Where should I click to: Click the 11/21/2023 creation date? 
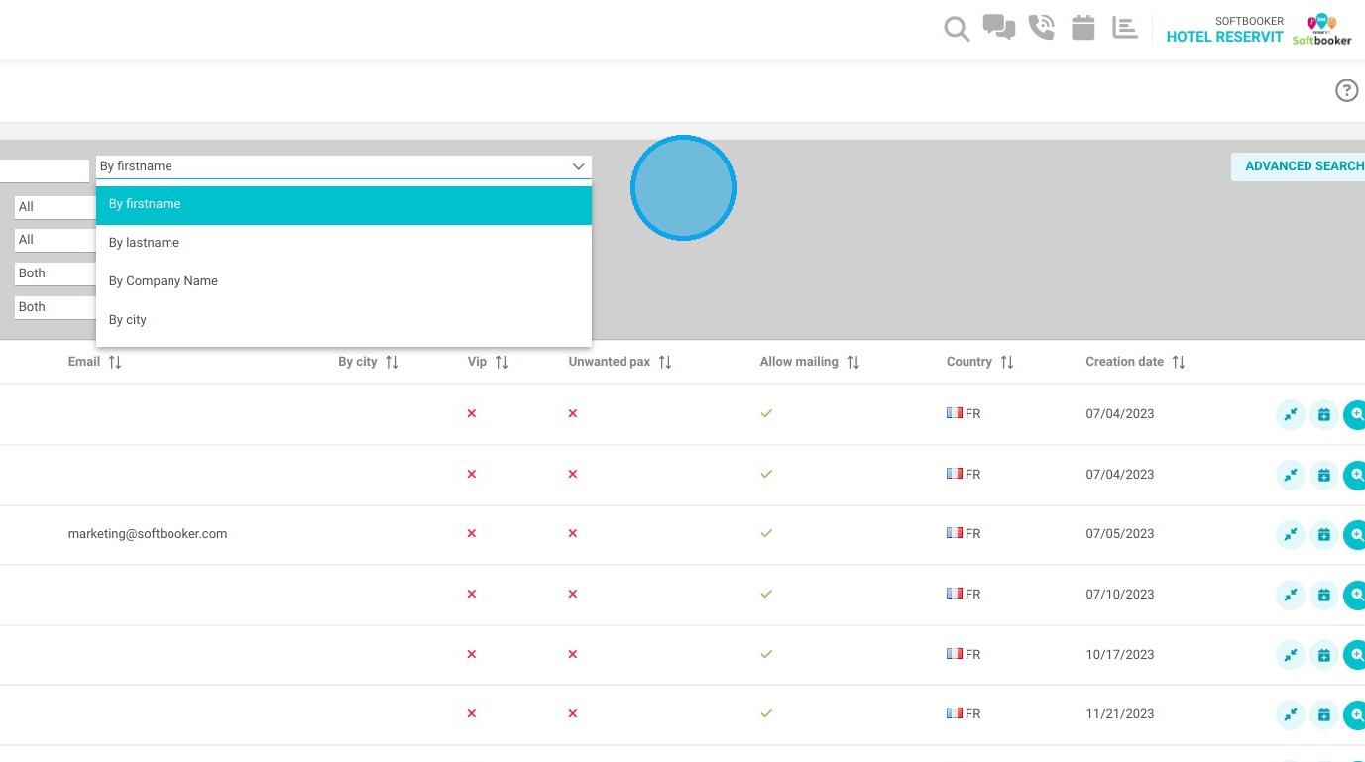1120,714
